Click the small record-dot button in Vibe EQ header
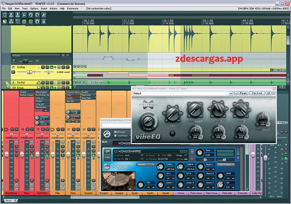Screen dimensions: 291x204 click(236, 93)
